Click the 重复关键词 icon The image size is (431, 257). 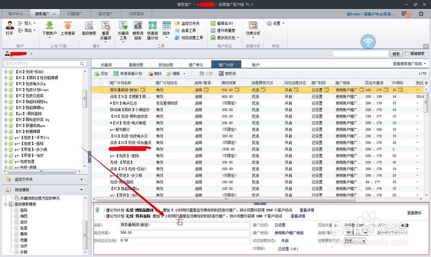coord(106,25)
